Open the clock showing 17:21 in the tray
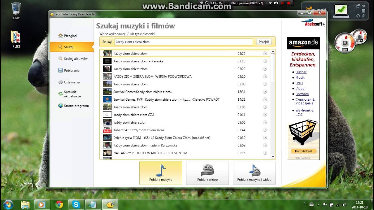 (360, 205)
